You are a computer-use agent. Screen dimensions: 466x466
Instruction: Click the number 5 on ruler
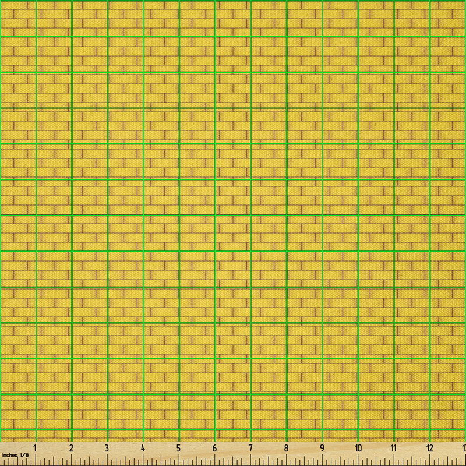[178, 448]
